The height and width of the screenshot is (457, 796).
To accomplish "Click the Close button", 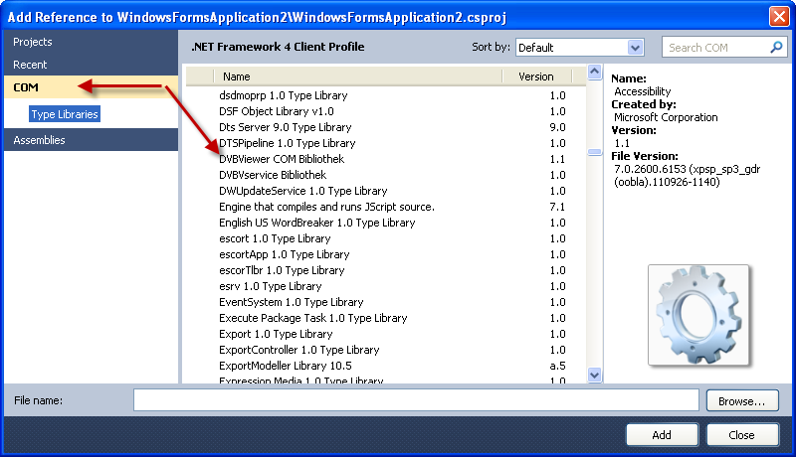I will (741, 434).
